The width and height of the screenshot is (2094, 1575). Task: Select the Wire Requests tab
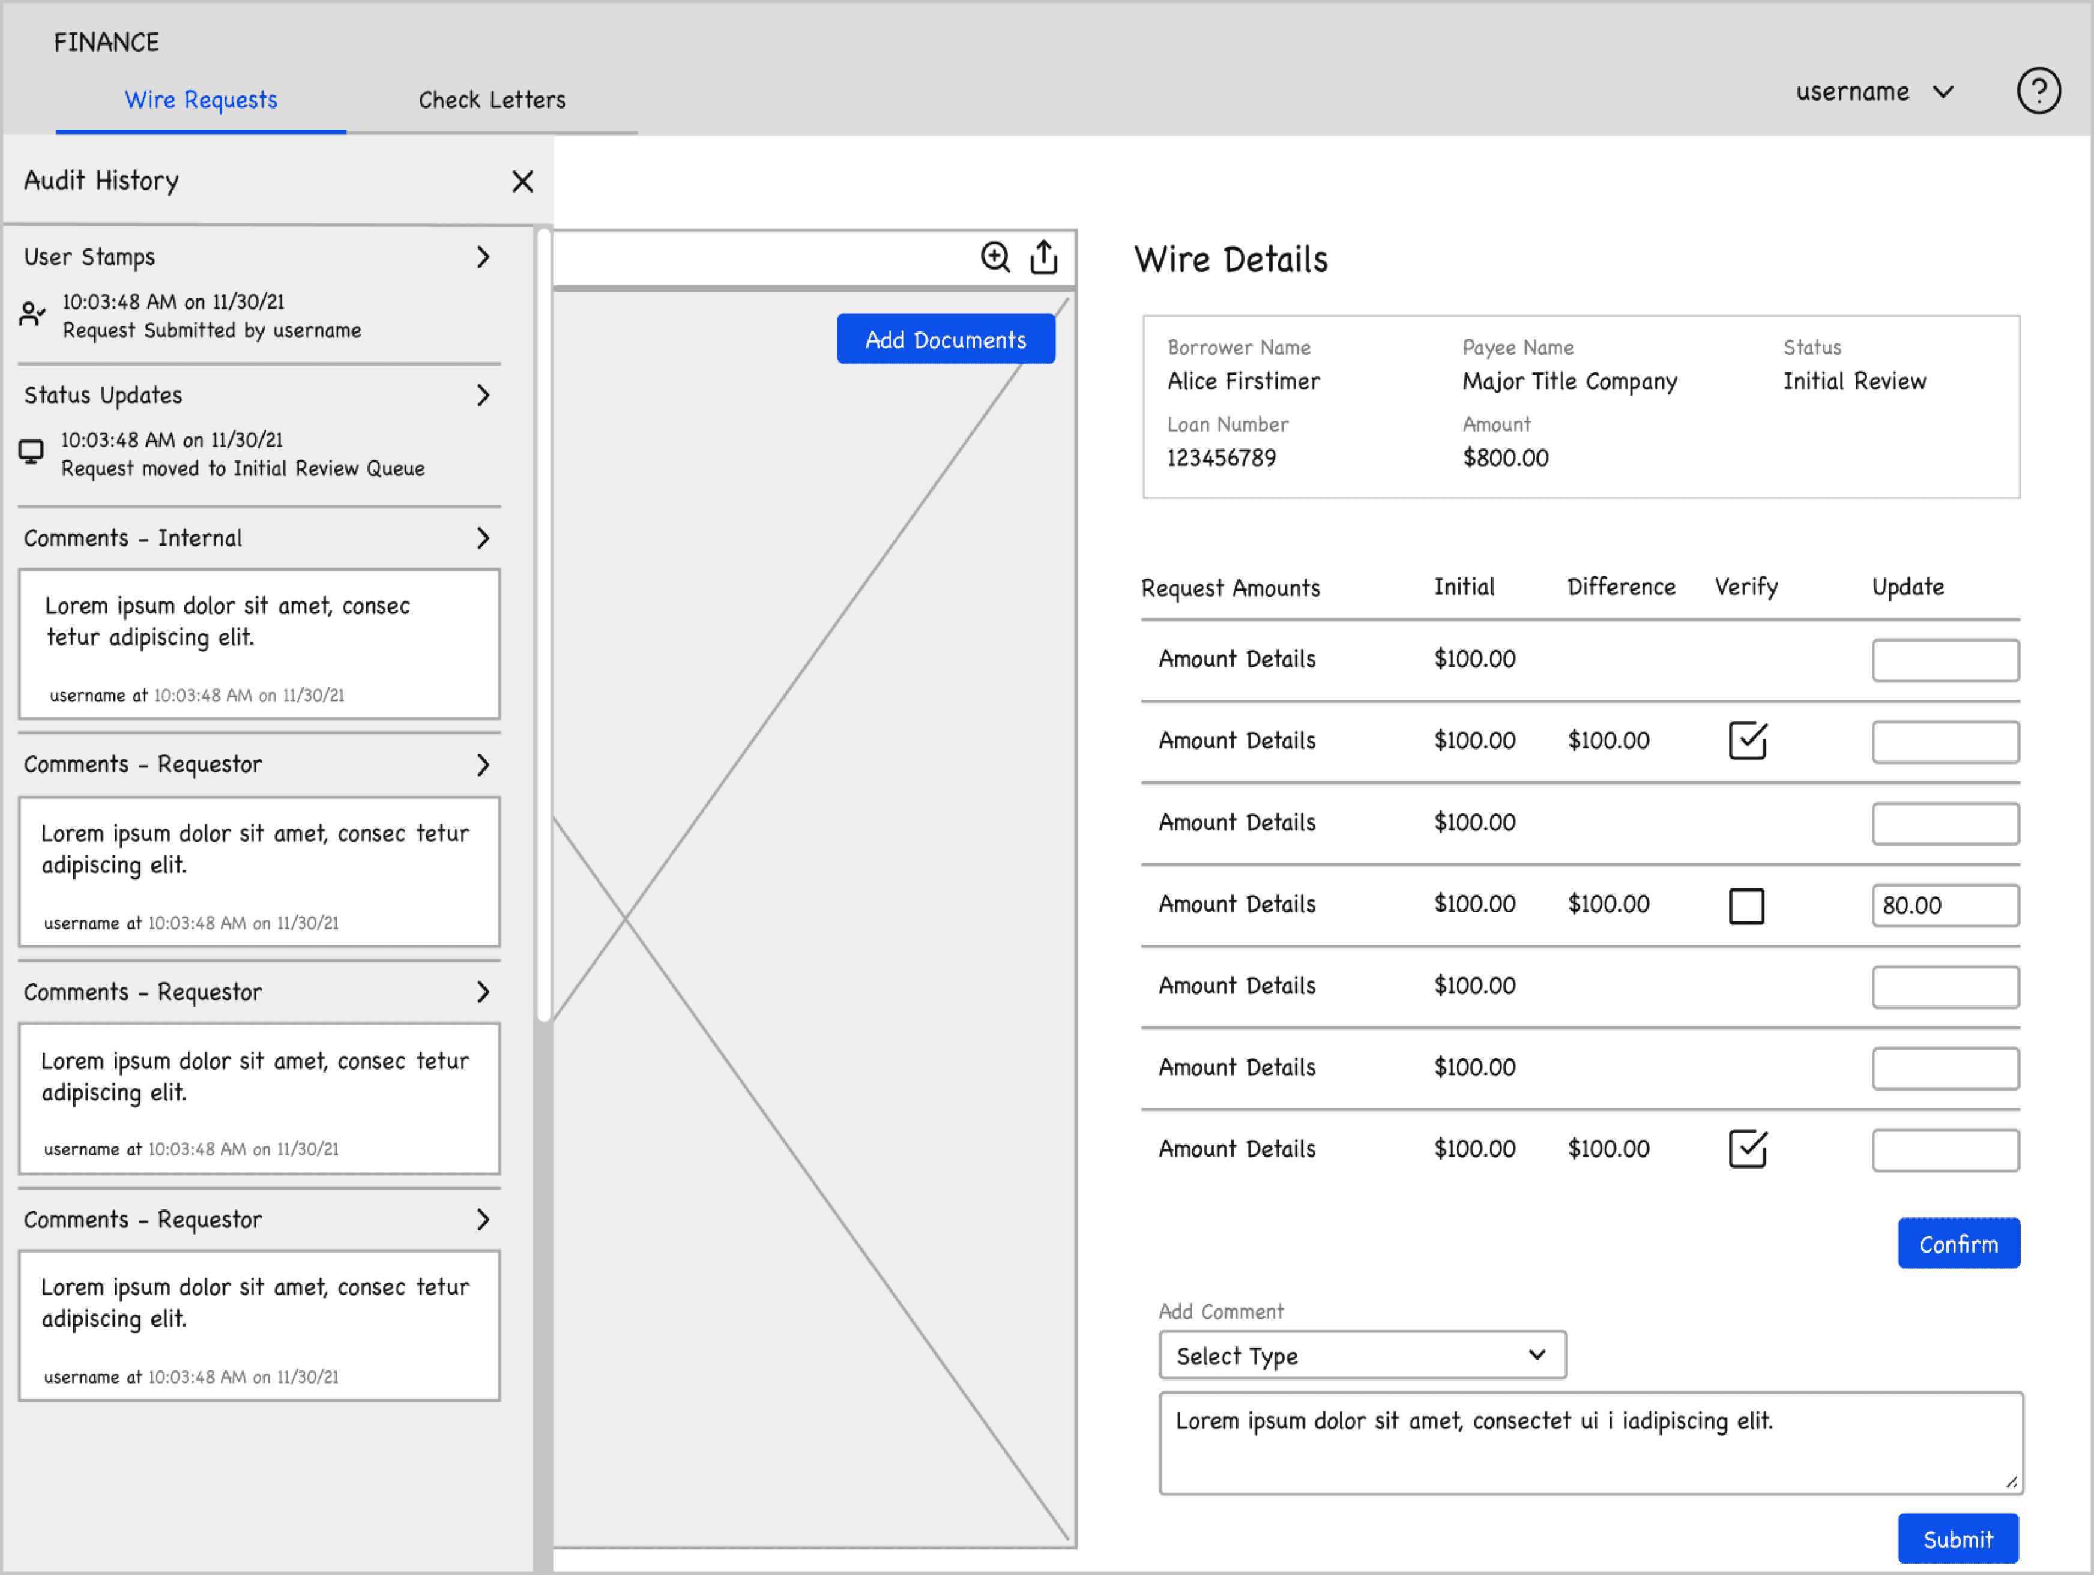click(201, 100)
